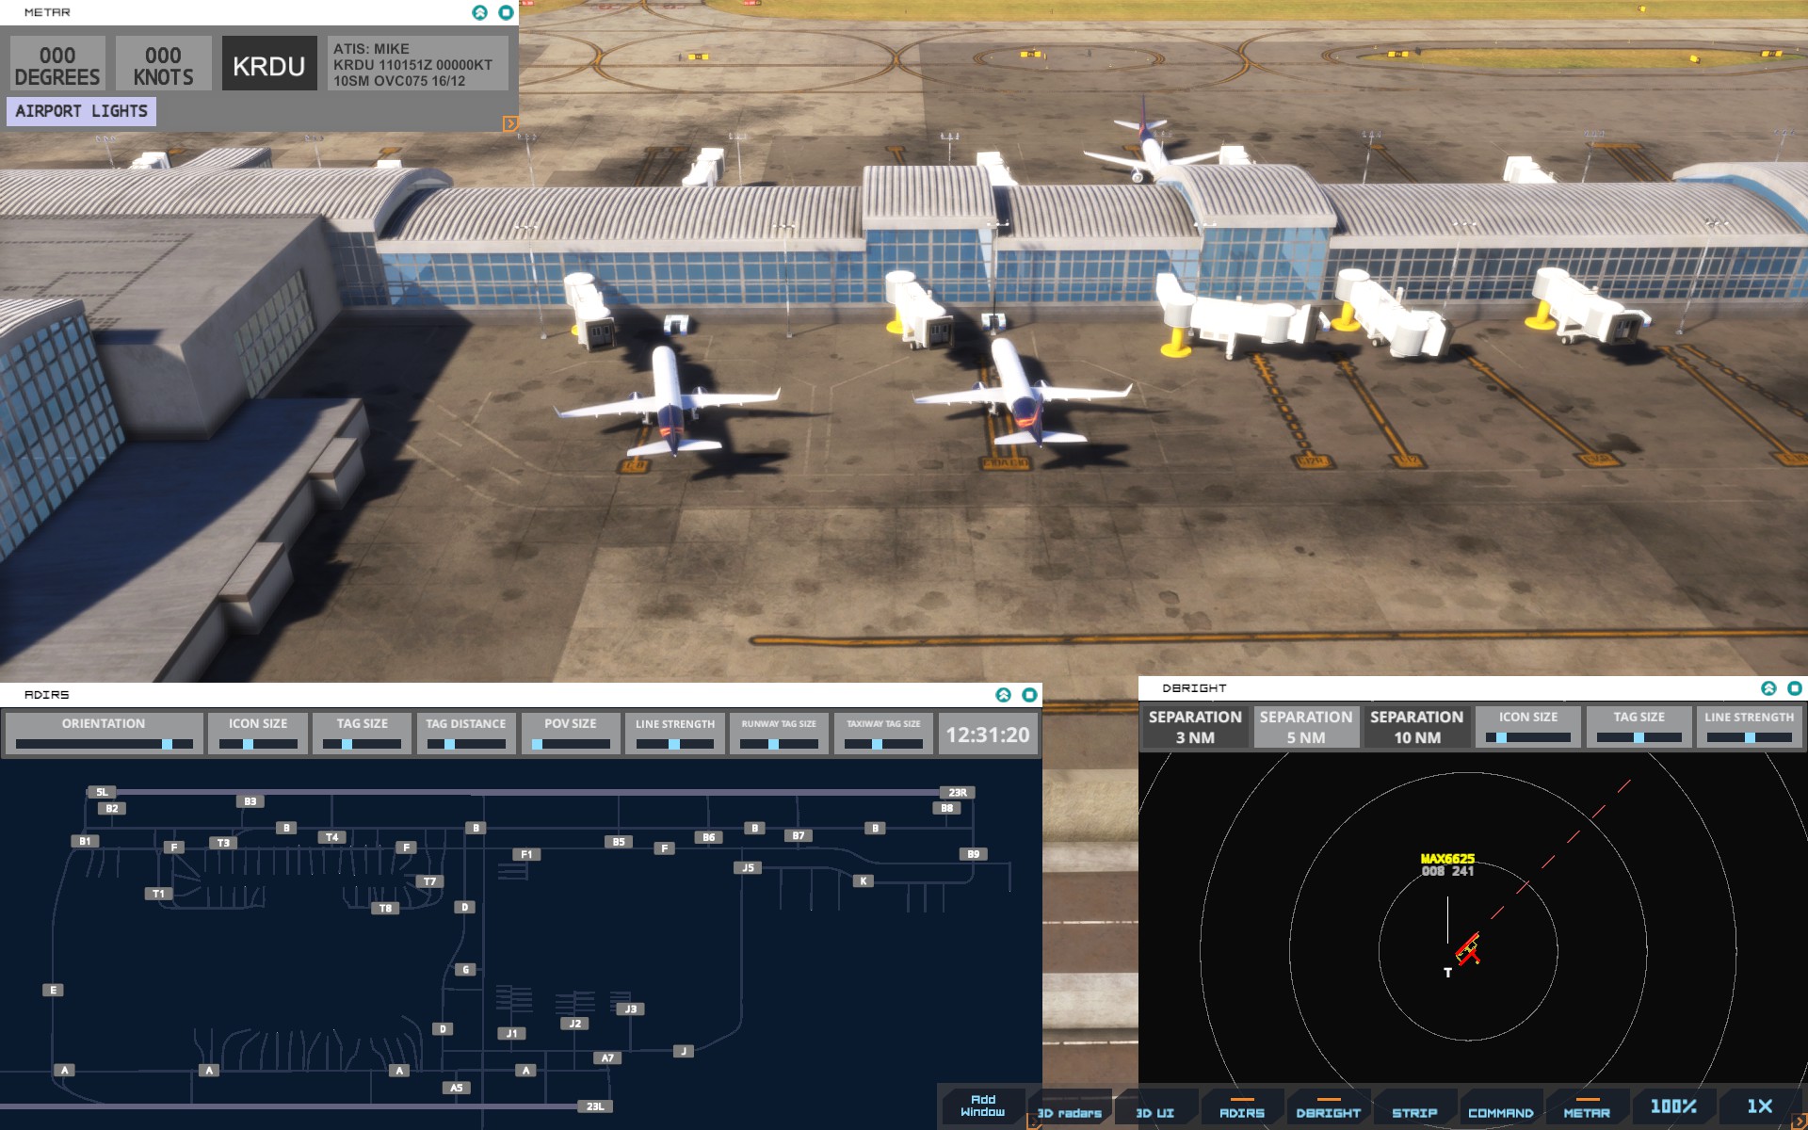The width and height of the screenshot is (1808, 1130).
Task: Collapse the DBRIGHT window with chevron icon
Action: point(1768,688)
